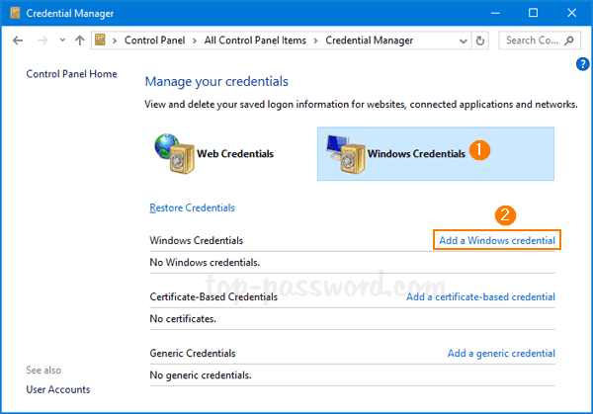This screenshot has width=593, height=414.
Task: Click Add a Windows credential
Action: 497,240
